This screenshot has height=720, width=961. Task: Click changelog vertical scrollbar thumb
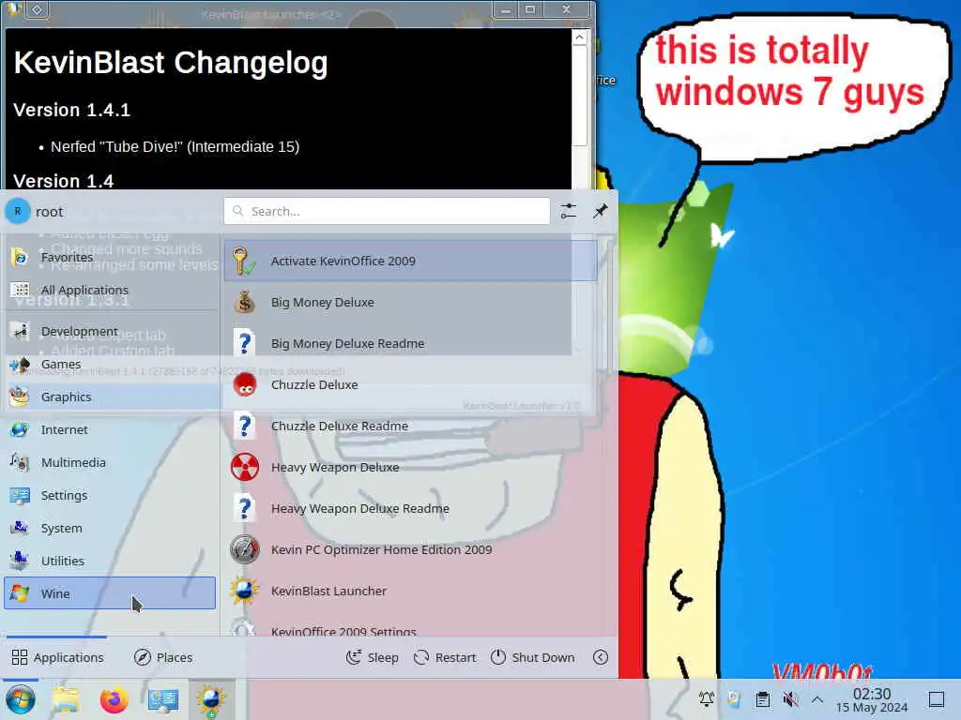[x=579, y=97]
